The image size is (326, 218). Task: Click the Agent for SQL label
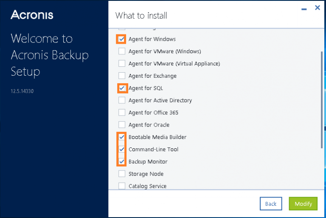146,88
